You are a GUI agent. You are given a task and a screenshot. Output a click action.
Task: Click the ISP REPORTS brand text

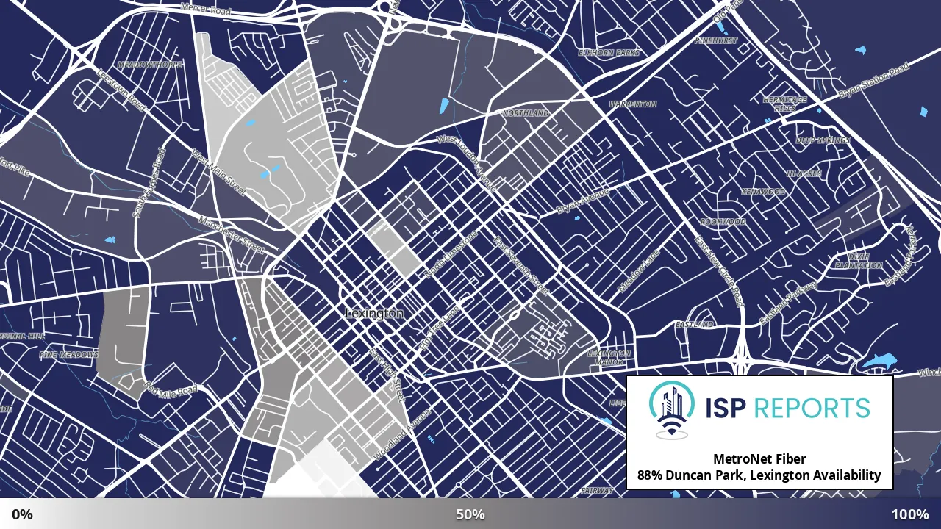787,408
